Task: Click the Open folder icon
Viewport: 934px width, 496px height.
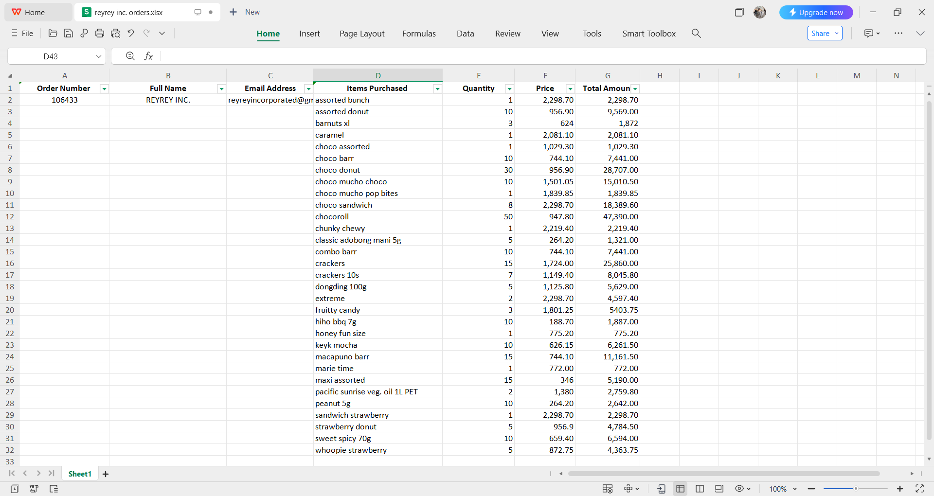Action: pyautogui.click(x=53, y=33)
